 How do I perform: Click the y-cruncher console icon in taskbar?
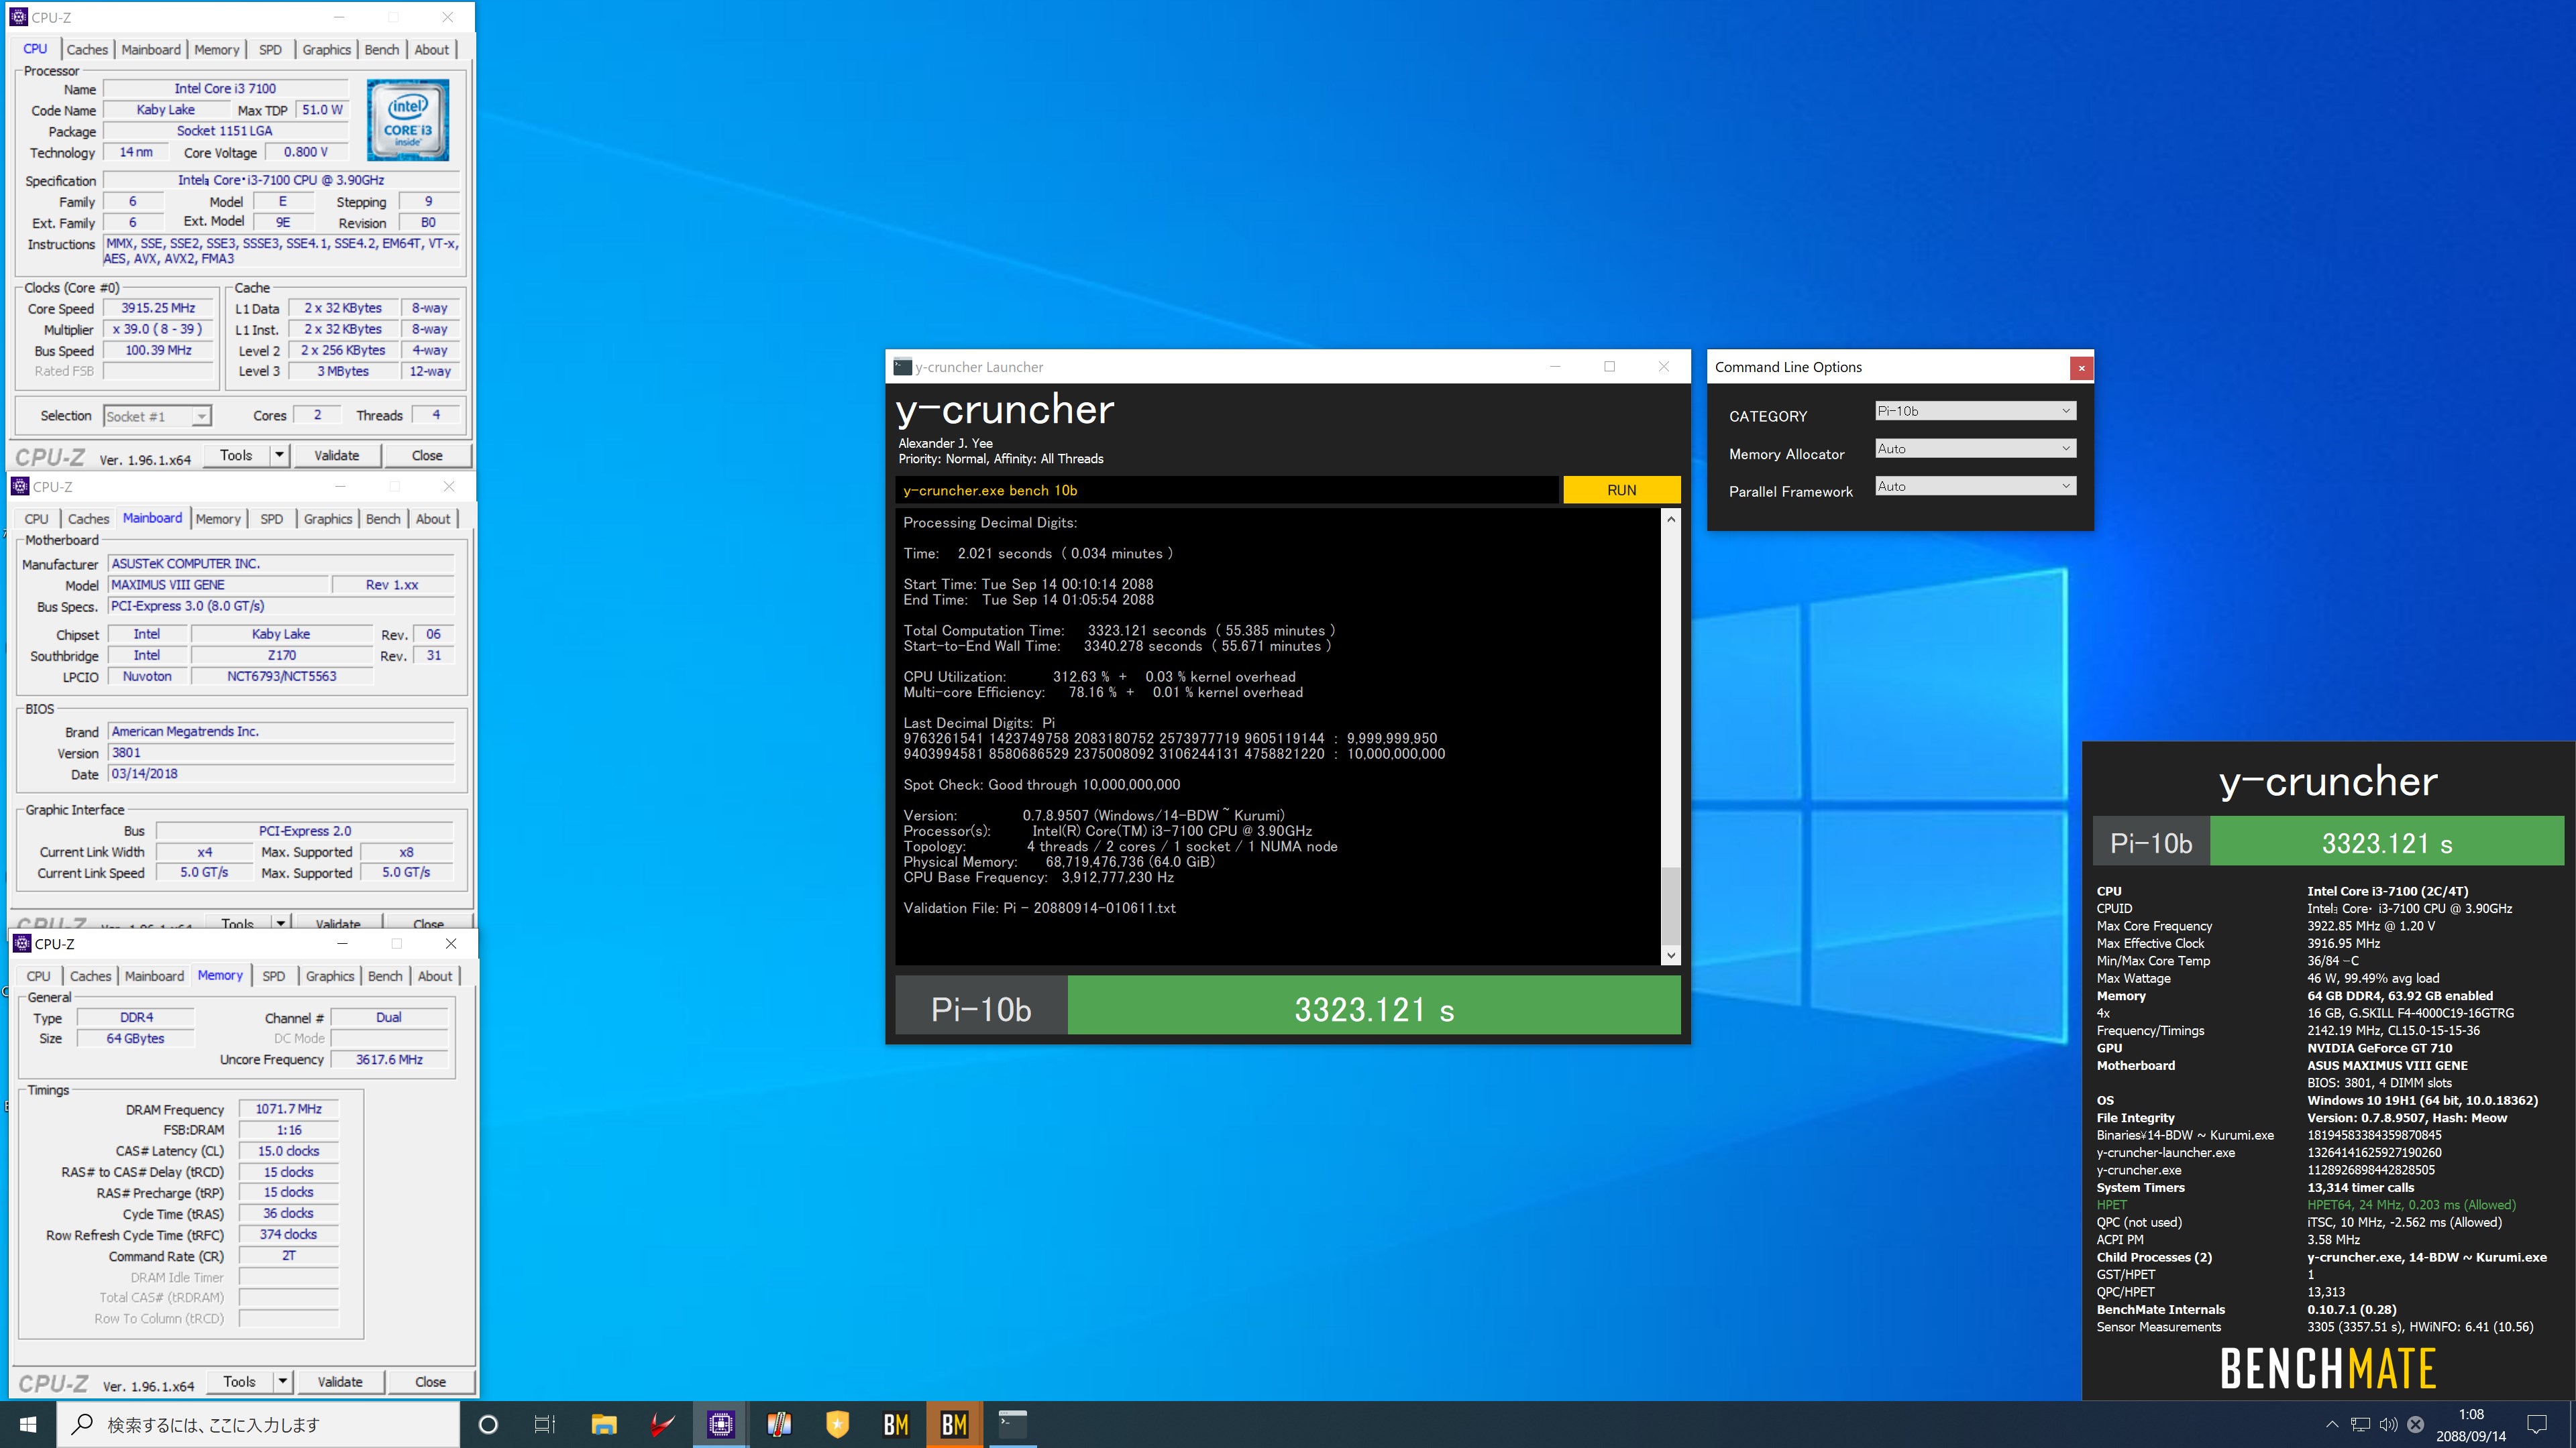point(1013,1424)
